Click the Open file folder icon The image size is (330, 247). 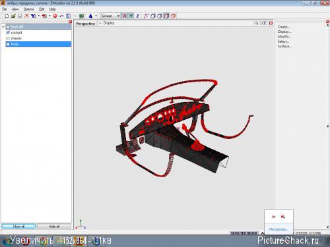click(x=13, y=16)
